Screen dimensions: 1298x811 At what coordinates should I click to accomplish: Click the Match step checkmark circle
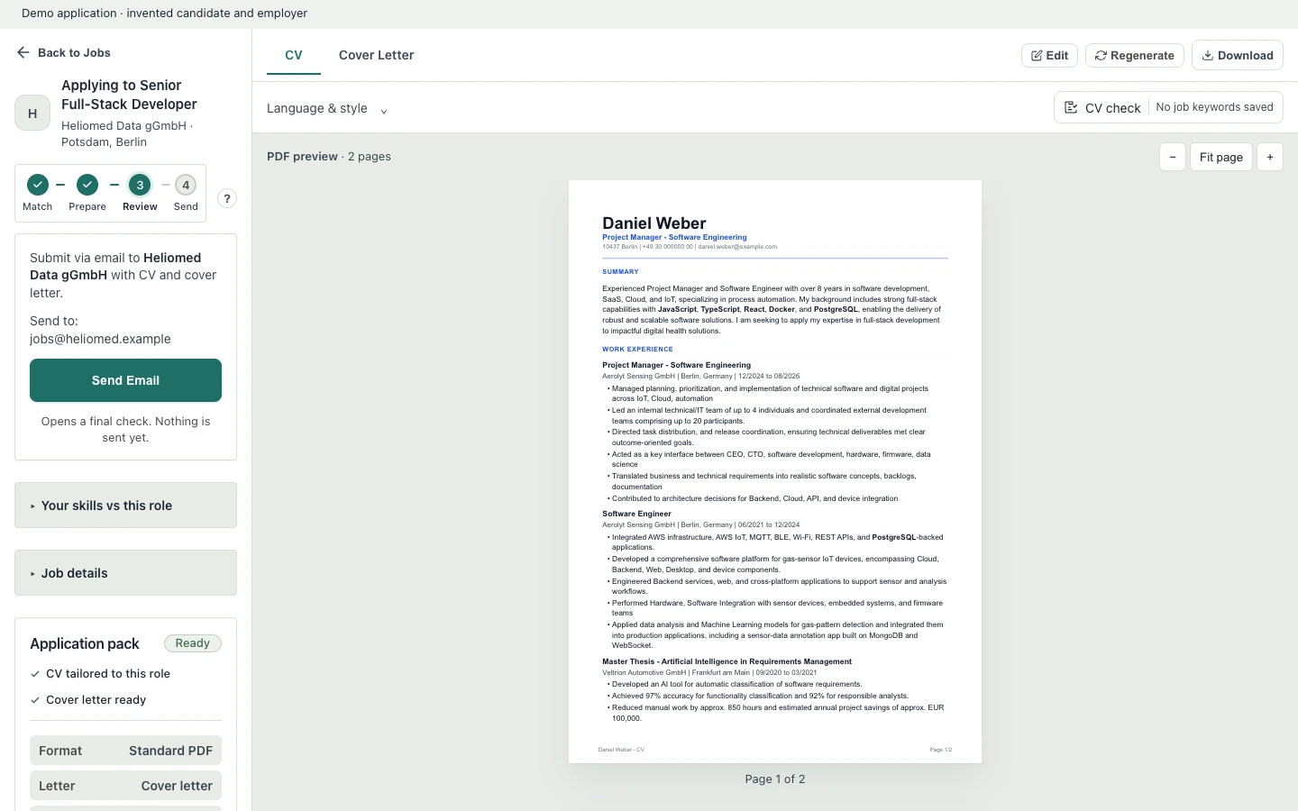(x=37, y=185)
